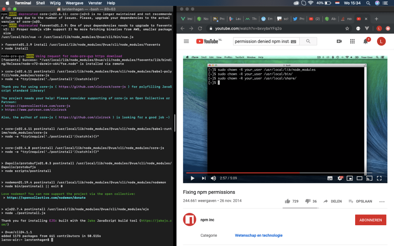This screenshot has height=246, width=394.
Task: Dislike the video with thumbs down
Action: [307, 201]
